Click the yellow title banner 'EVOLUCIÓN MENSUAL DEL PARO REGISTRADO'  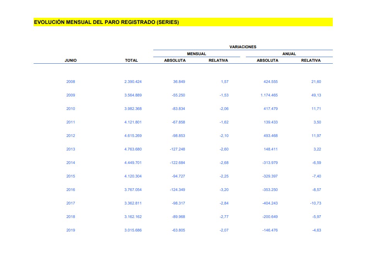(x=107, y=22)
